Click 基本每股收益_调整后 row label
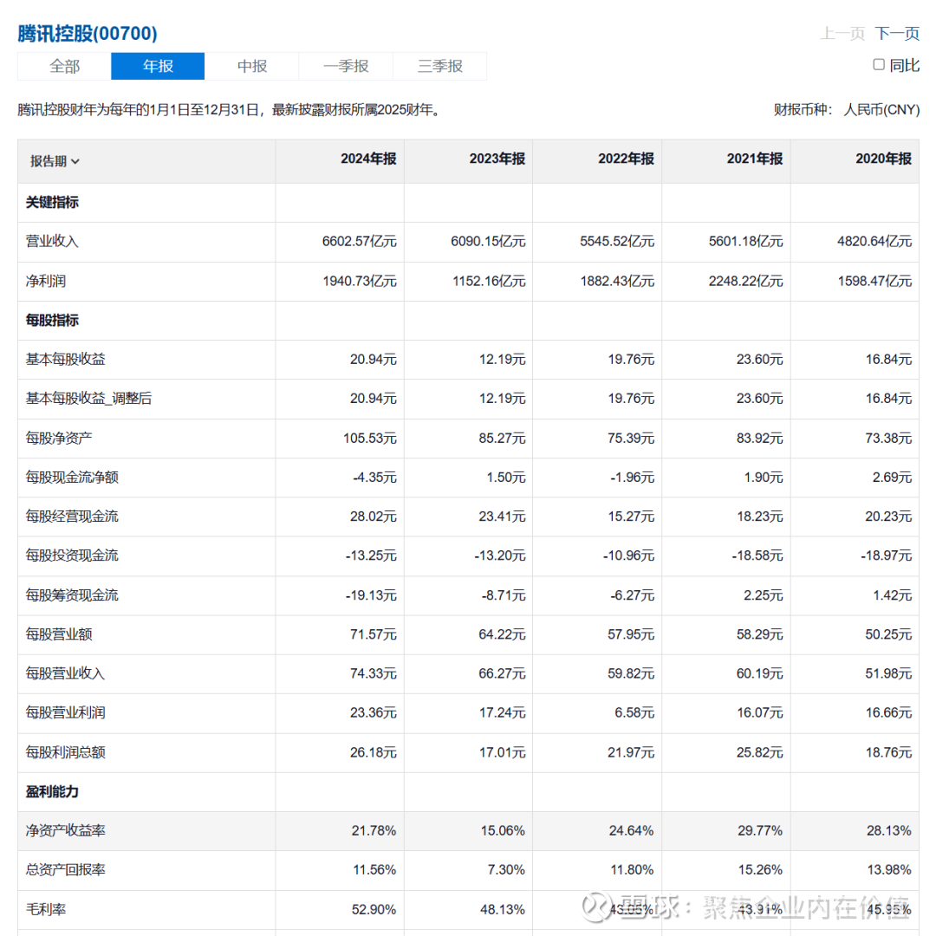936x936 pixels. click(x=89, y=398)
